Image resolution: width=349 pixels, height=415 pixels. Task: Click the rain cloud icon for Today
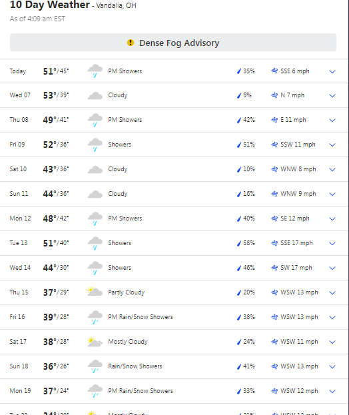tap(95, 71)
